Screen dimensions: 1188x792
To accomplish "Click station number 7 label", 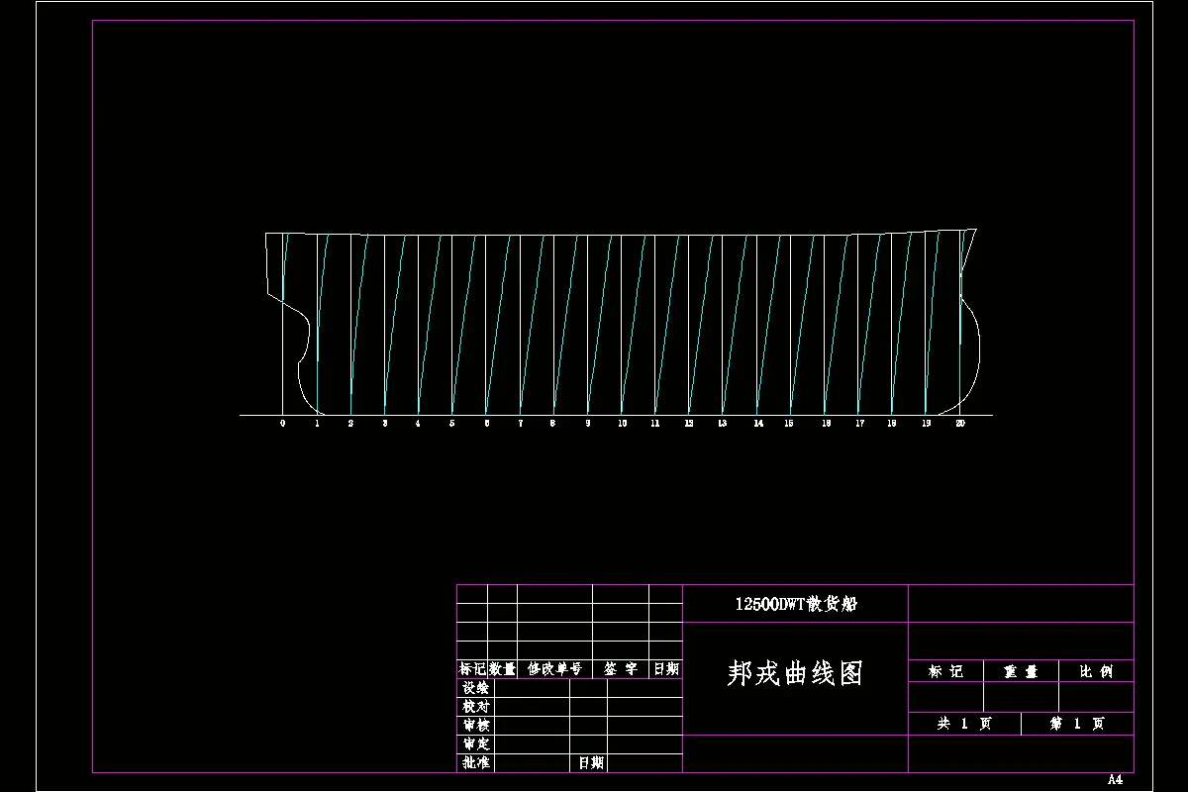I will tap(520, 423).
